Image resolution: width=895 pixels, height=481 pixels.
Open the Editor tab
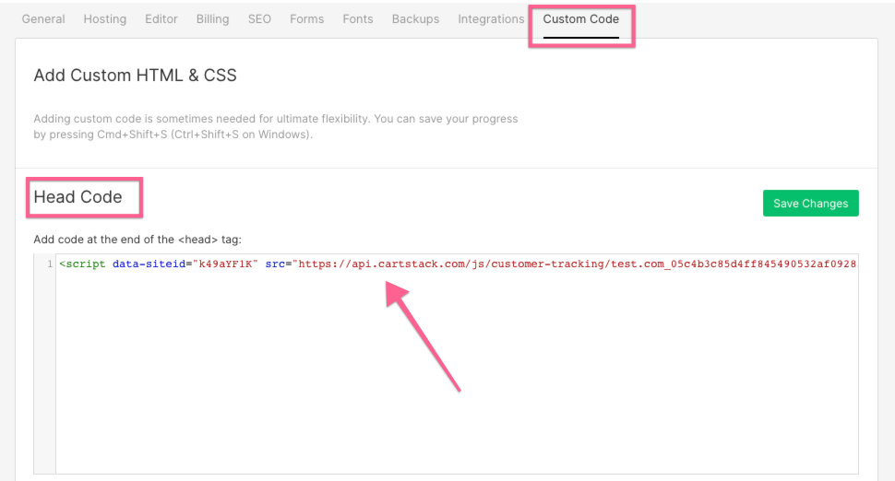pos(161,18)
